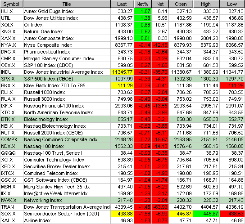Screen dimensions: 245x224
Task: Select the COMPX symbol cell
Action: [12, 139]
